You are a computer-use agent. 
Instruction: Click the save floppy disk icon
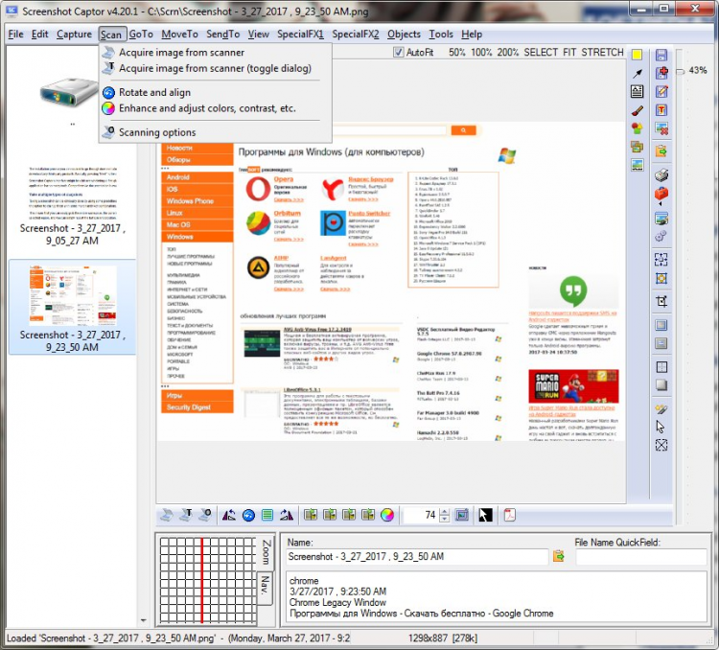(x=661, y=55)
